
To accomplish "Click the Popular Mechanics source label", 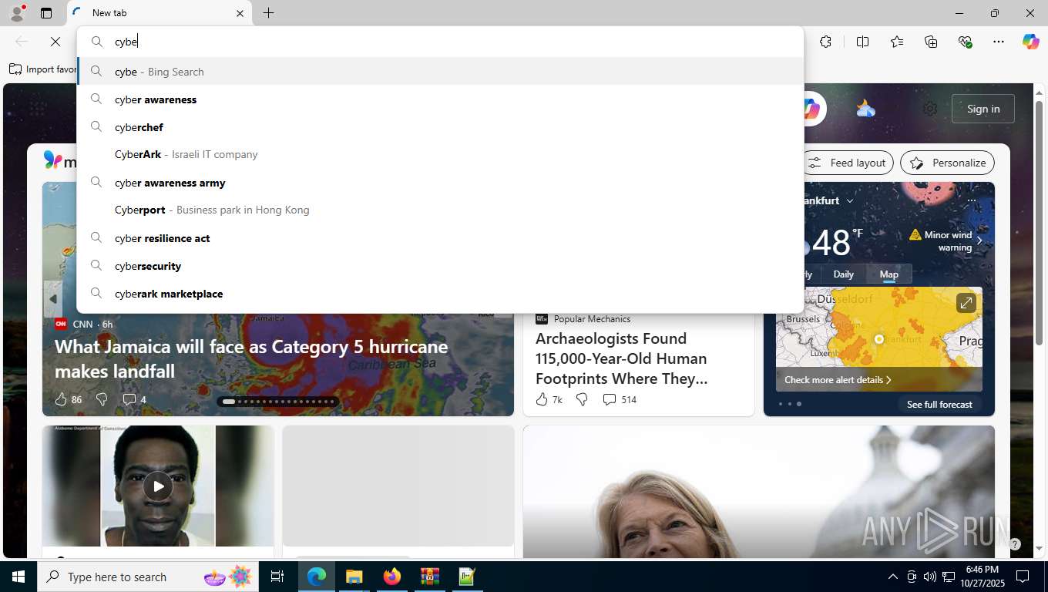I will tap(592, 318).
